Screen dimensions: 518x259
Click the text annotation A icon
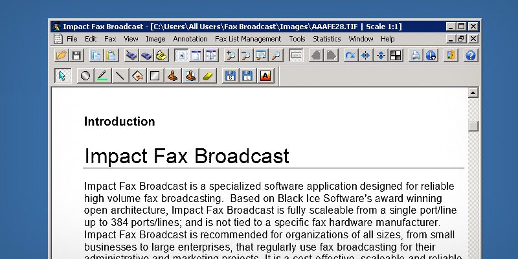click(264, 76)
